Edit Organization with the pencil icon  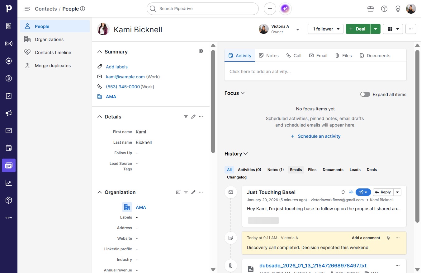tap(193, 192)
